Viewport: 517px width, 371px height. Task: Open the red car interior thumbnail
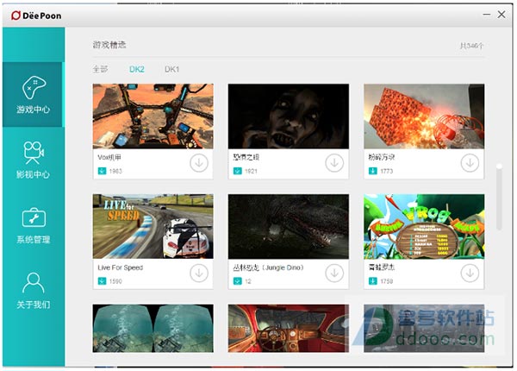pyautogui.click(x=289, y=328)
